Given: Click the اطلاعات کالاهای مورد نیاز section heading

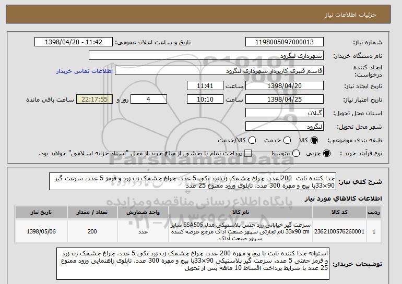Looking at the screenshot, I should (x=344, y=199).
